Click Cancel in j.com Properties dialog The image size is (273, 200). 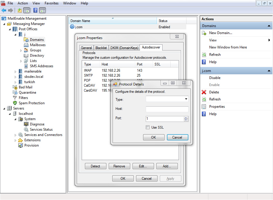147,179
